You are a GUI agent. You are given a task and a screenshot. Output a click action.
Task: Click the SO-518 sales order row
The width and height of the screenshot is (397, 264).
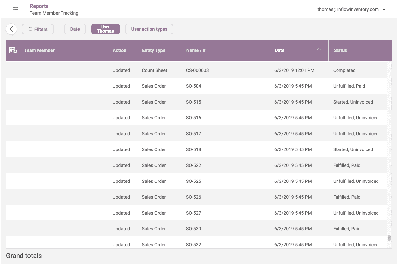click(x=194, y=149)
